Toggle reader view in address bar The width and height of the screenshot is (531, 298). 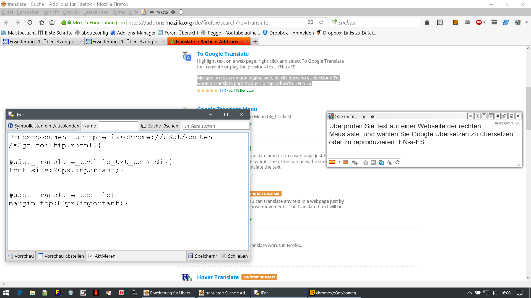310,23
